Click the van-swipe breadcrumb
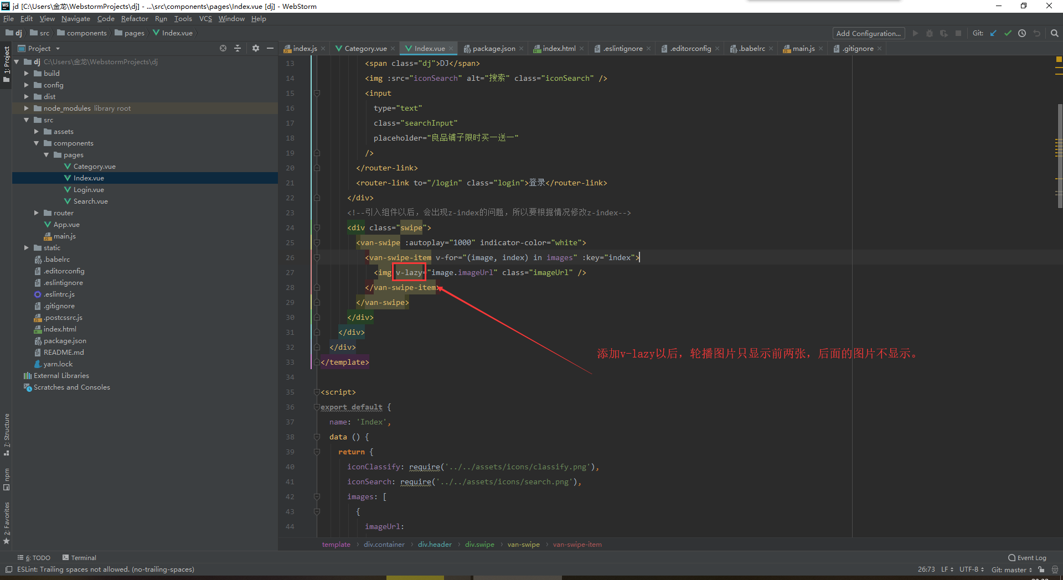This screenshot has width=1063, height=580. click(x=523, y=545)
